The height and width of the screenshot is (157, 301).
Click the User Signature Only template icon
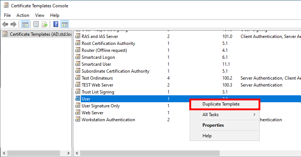78,105
